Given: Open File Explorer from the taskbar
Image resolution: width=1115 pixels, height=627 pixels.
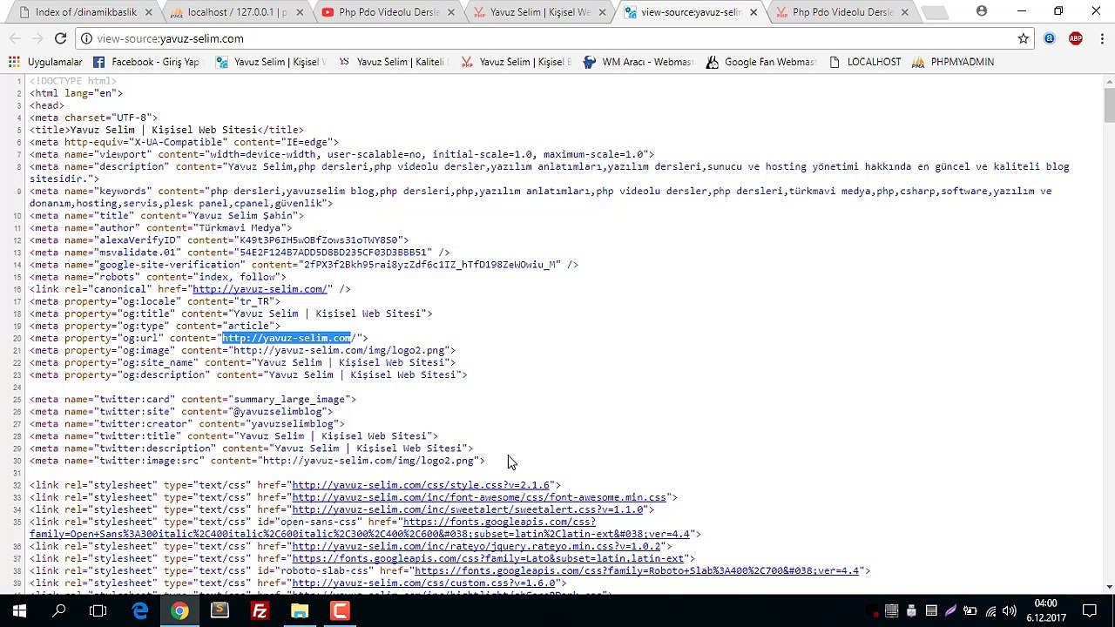Looking at the screenshot, I should click(x=300, y=611).
